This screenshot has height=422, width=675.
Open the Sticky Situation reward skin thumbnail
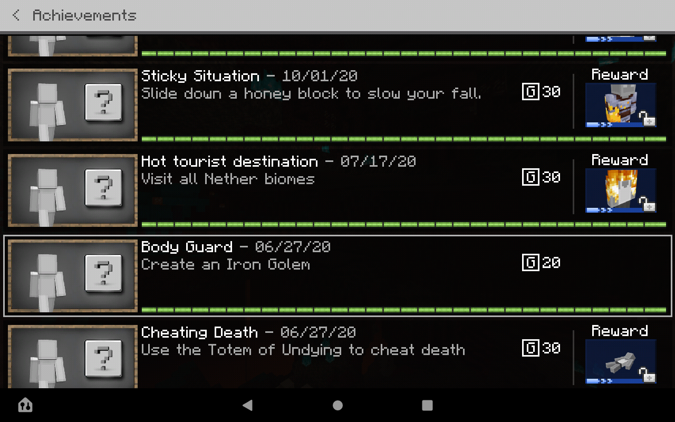[621, 105]
